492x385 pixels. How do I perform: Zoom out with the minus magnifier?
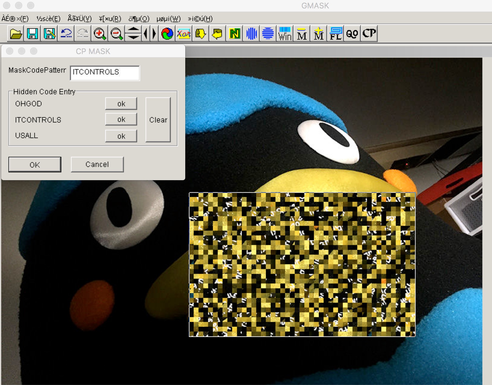click(117, 33)
